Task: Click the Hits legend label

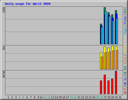Action: click(x=125, y=10)
